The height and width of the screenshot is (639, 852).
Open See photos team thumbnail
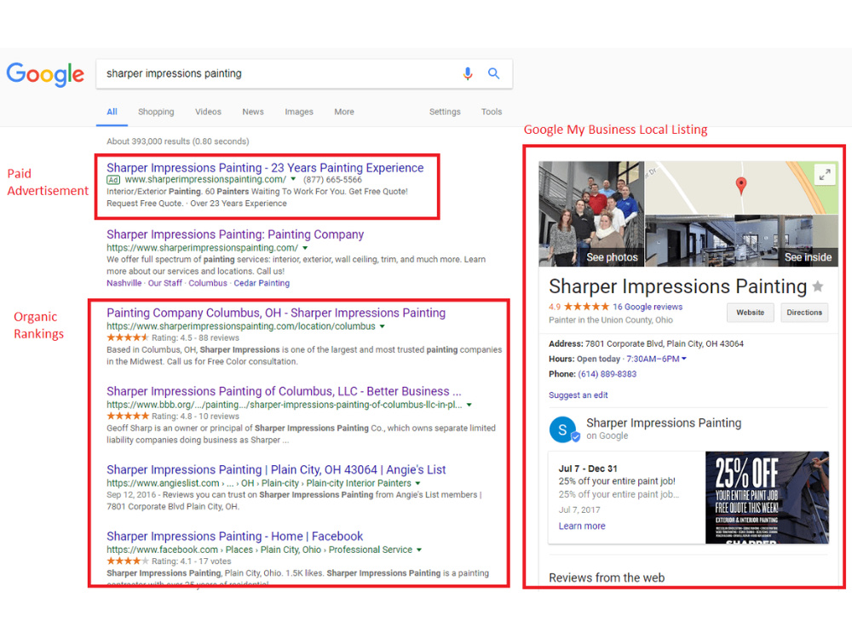click(591, 214)
